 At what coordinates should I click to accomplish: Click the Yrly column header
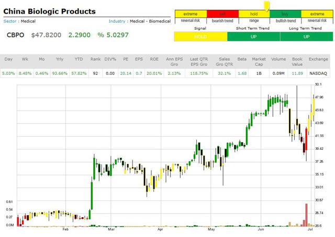point(60,60)
